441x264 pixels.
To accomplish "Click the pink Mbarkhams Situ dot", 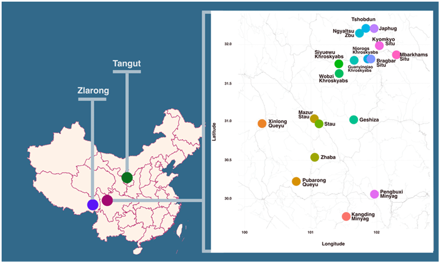I will pos(396,55).
